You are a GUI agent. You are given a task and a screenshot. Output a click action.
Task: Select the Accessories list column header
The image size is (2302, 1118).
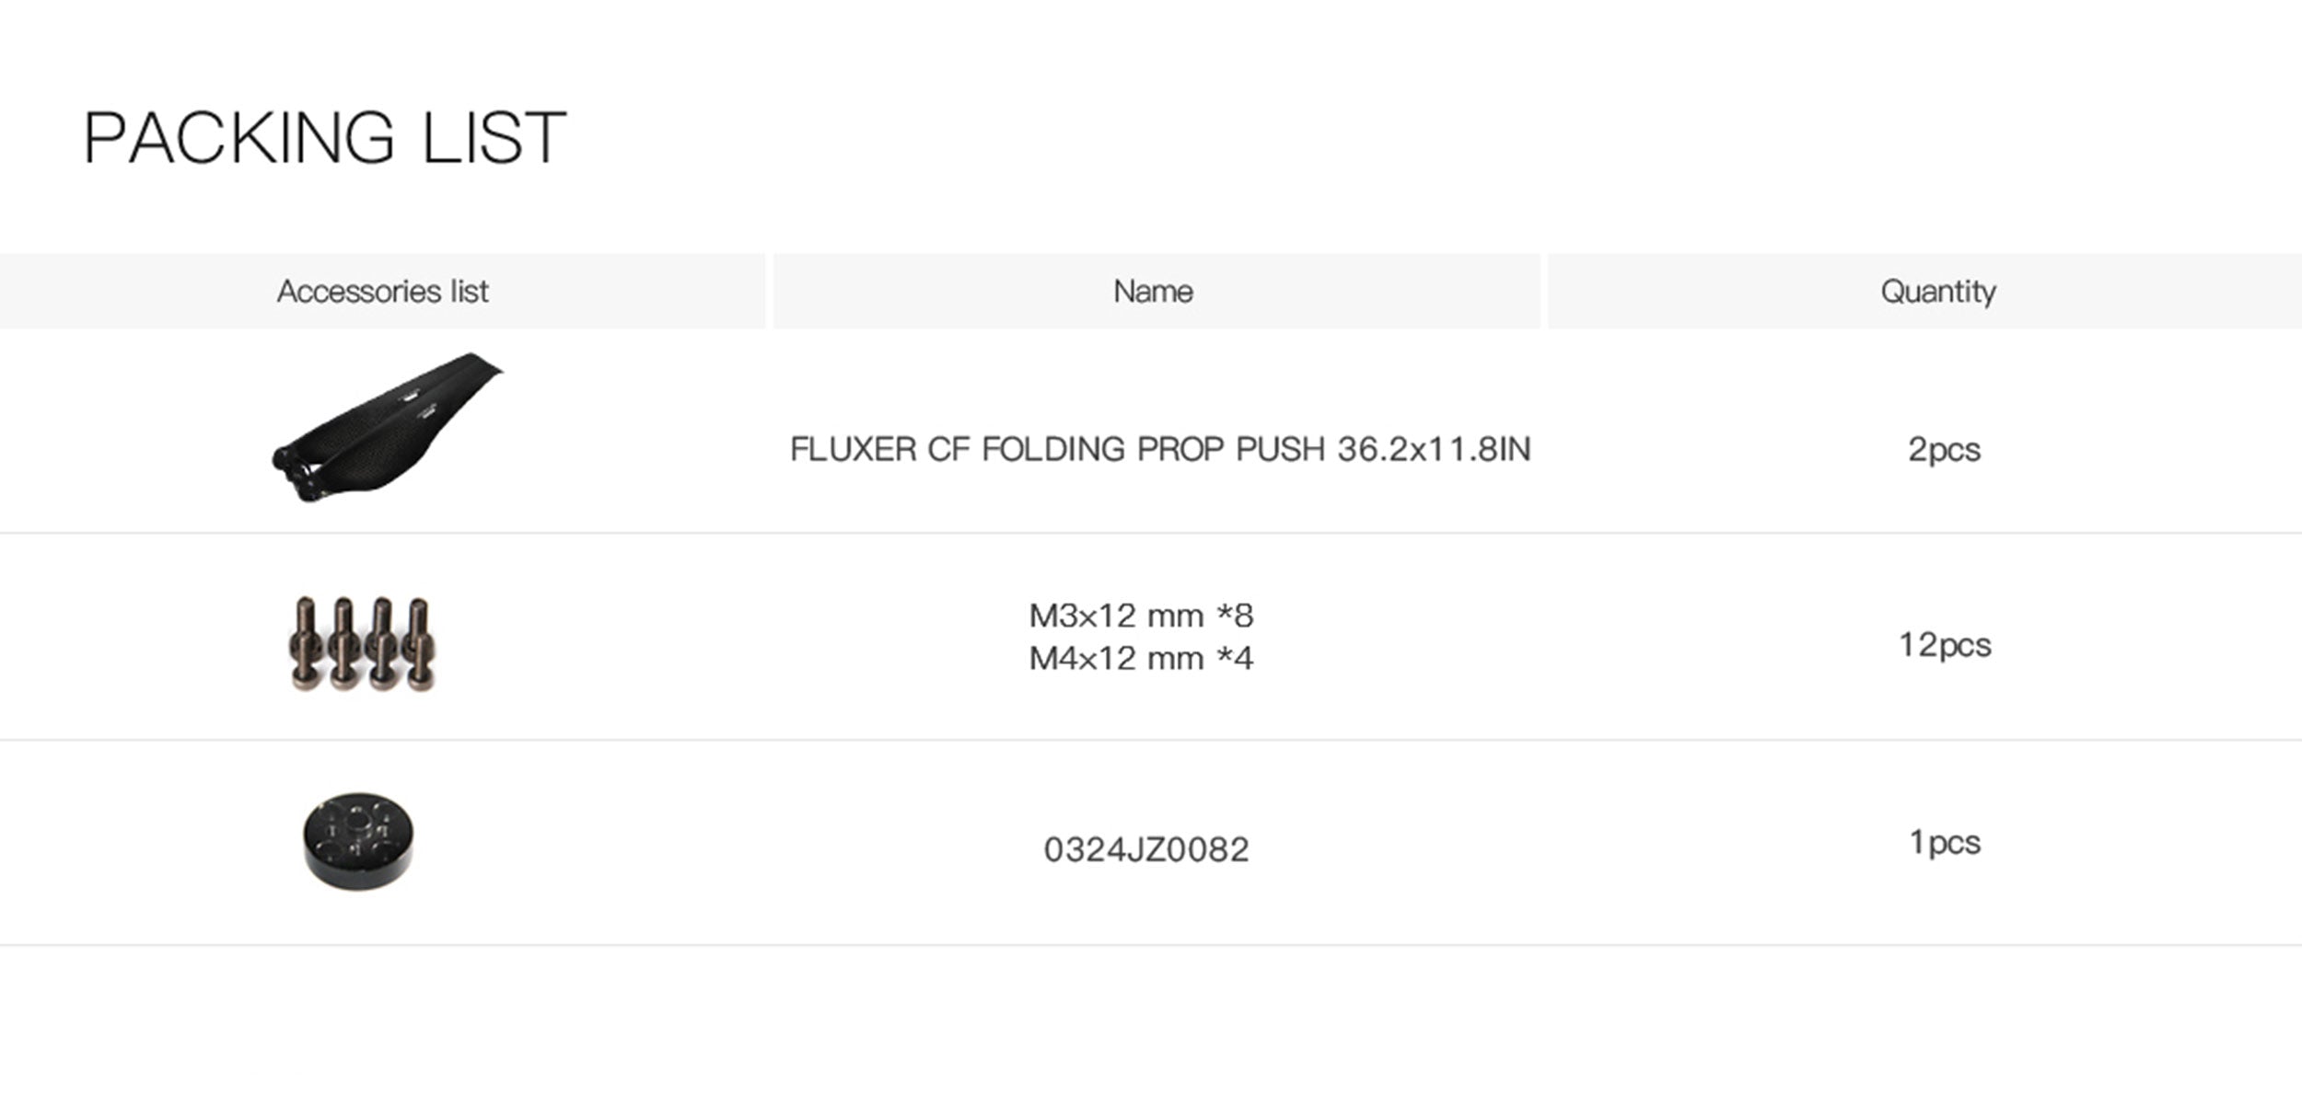pos(382,292)
